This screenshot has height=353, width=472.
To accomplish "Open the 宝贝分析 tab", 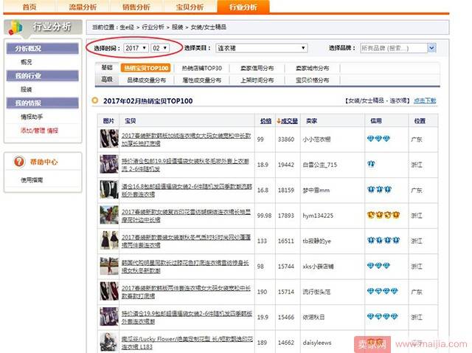I will click(x=190, y=7).
